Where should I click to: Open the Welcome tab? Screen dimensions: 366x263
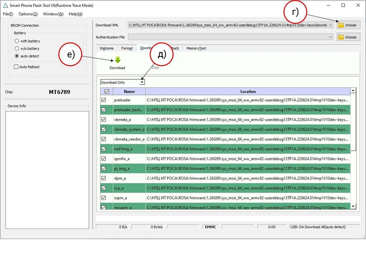(107, 48)
